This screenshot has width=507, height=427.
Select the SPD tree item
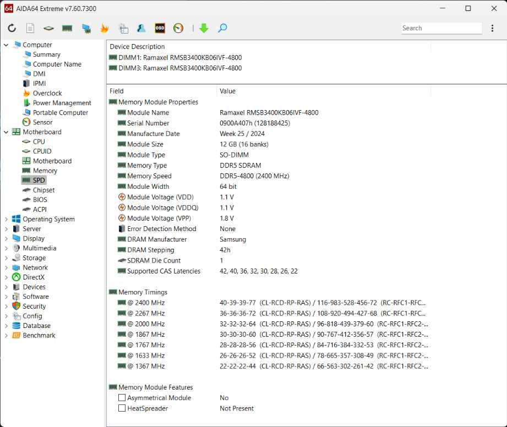tap(39, 180)
